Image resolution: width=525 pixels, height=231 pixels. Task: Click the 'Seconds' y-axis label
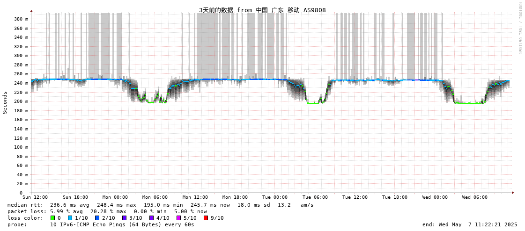(x=5, y=102)
